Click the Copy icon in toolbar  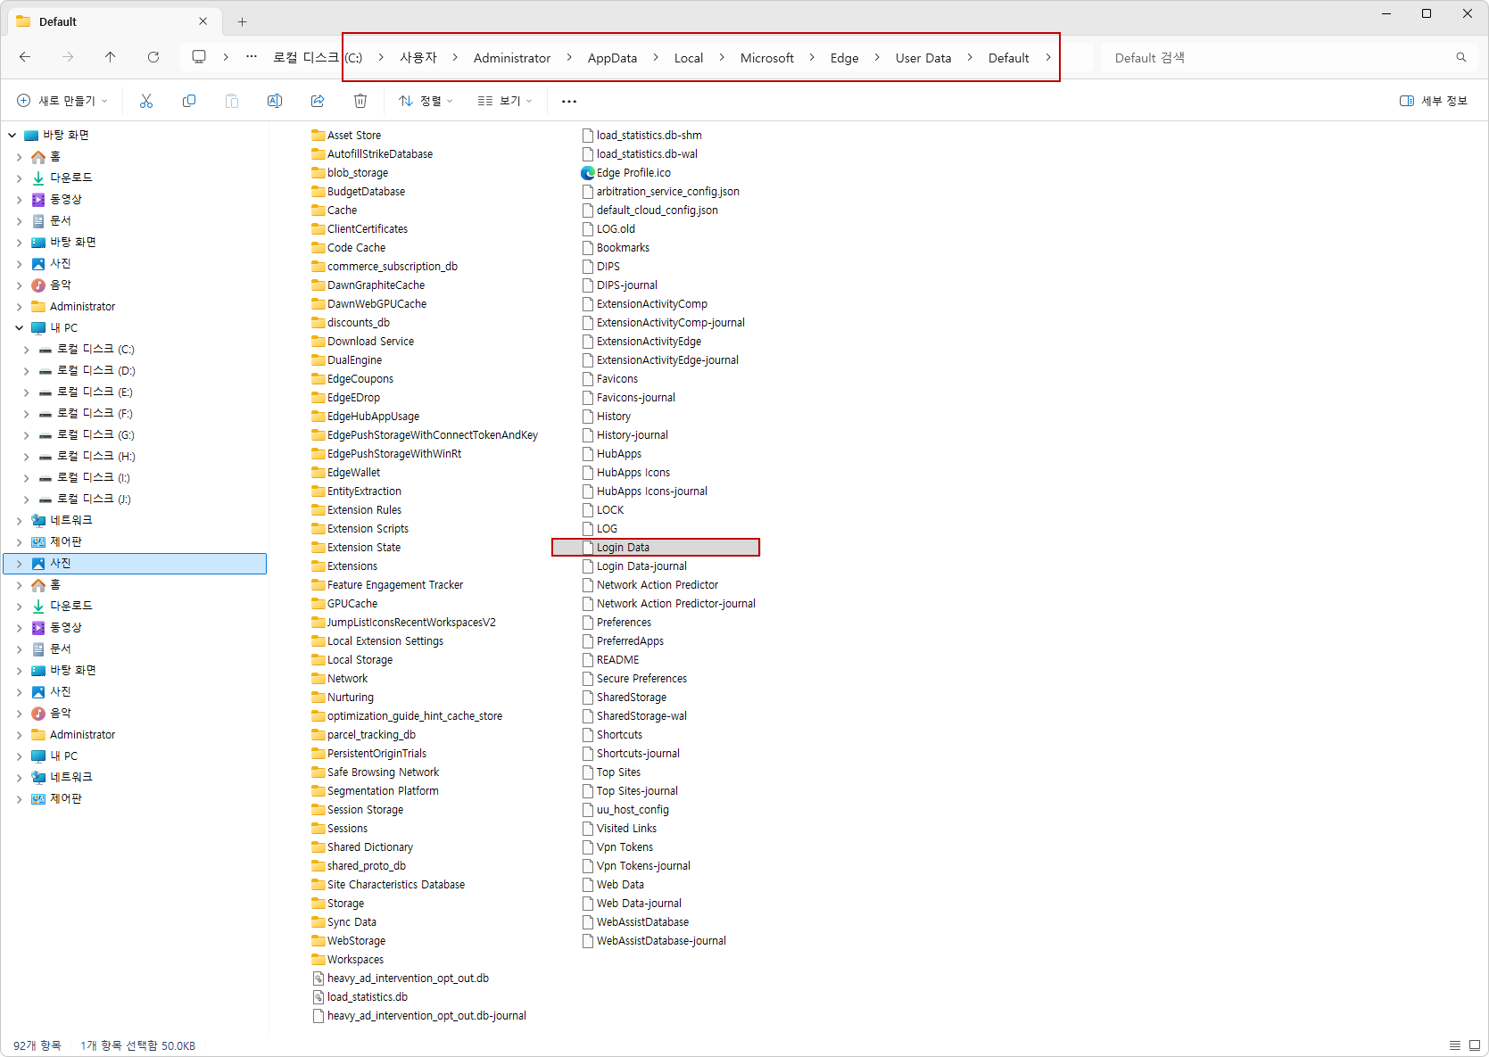pos(189,101)
